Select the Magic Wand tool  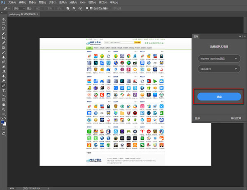point(3,33)
